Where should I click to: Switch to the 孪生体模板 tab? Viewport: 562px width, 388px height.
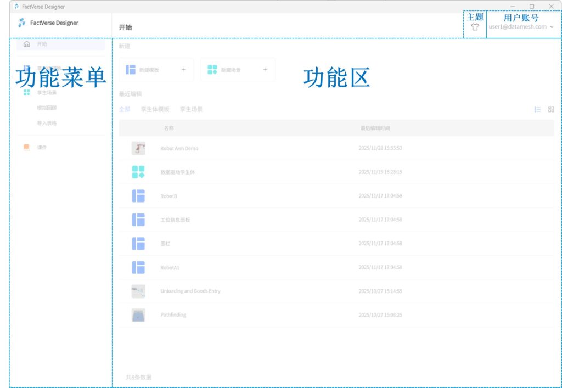pos(155,109)
